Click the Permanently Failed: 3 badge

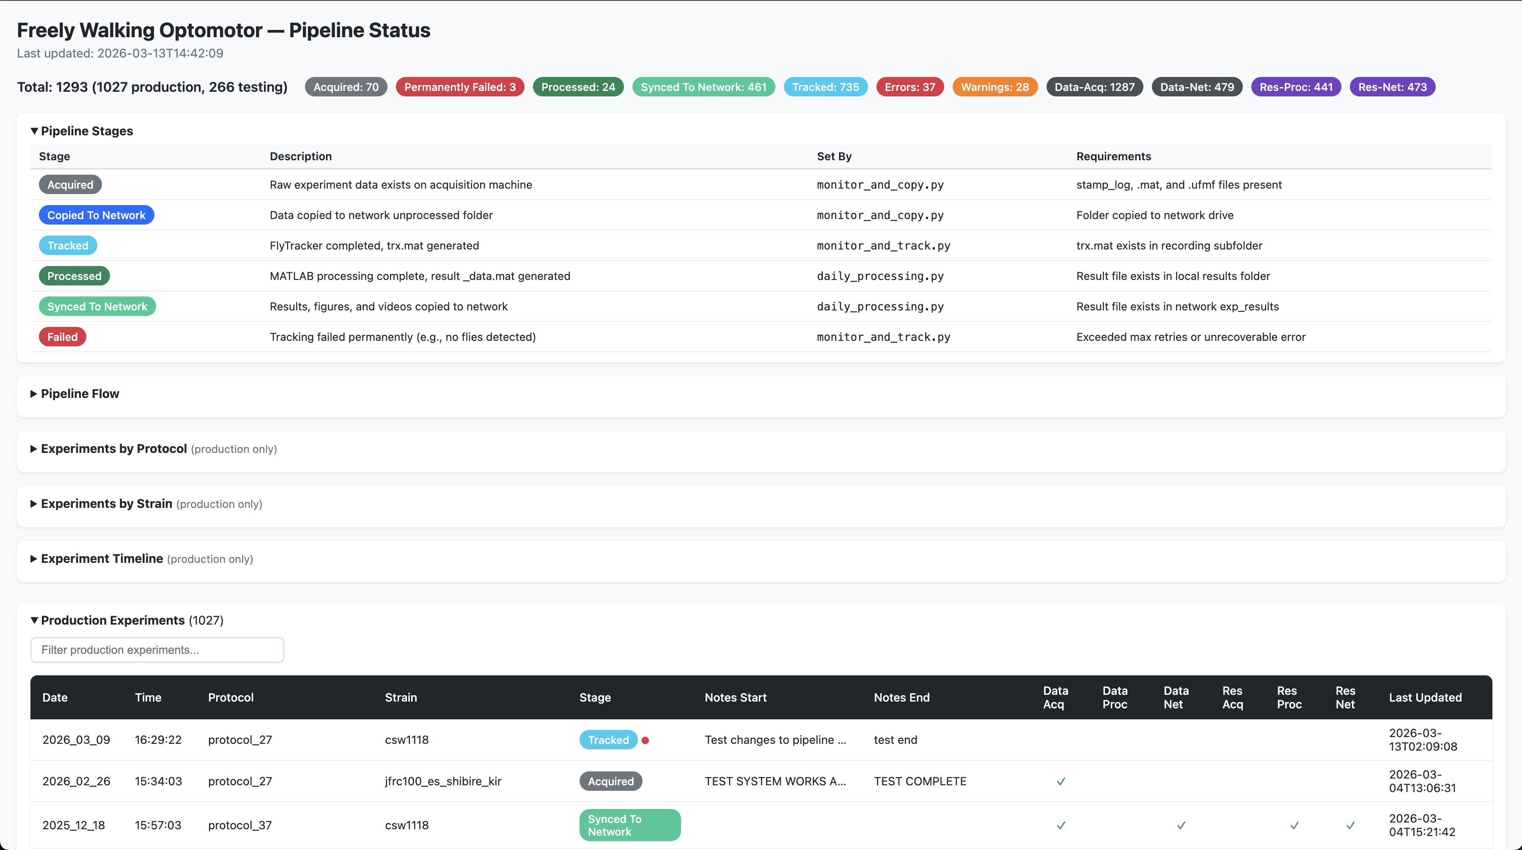460,87
